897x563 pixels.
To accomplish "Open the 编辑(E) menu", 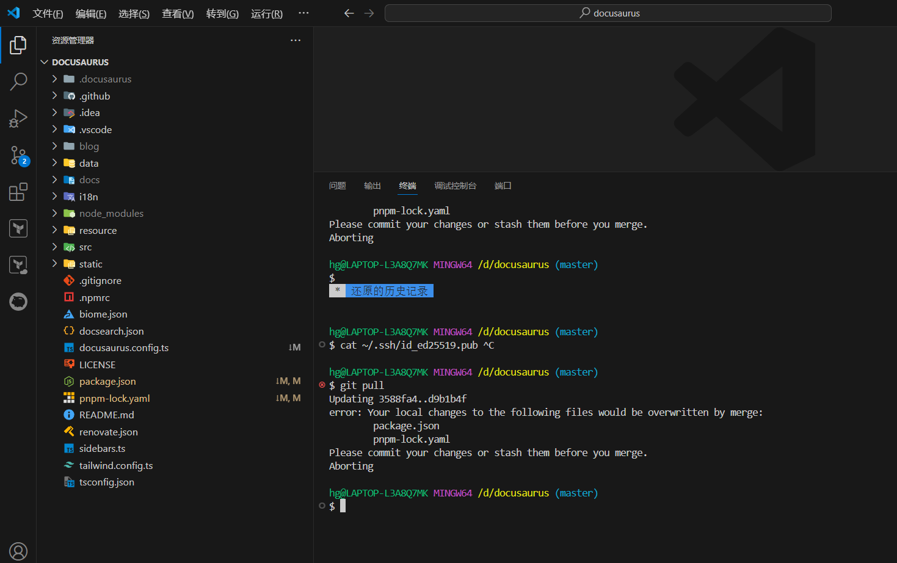I will (x=91, y=13).
